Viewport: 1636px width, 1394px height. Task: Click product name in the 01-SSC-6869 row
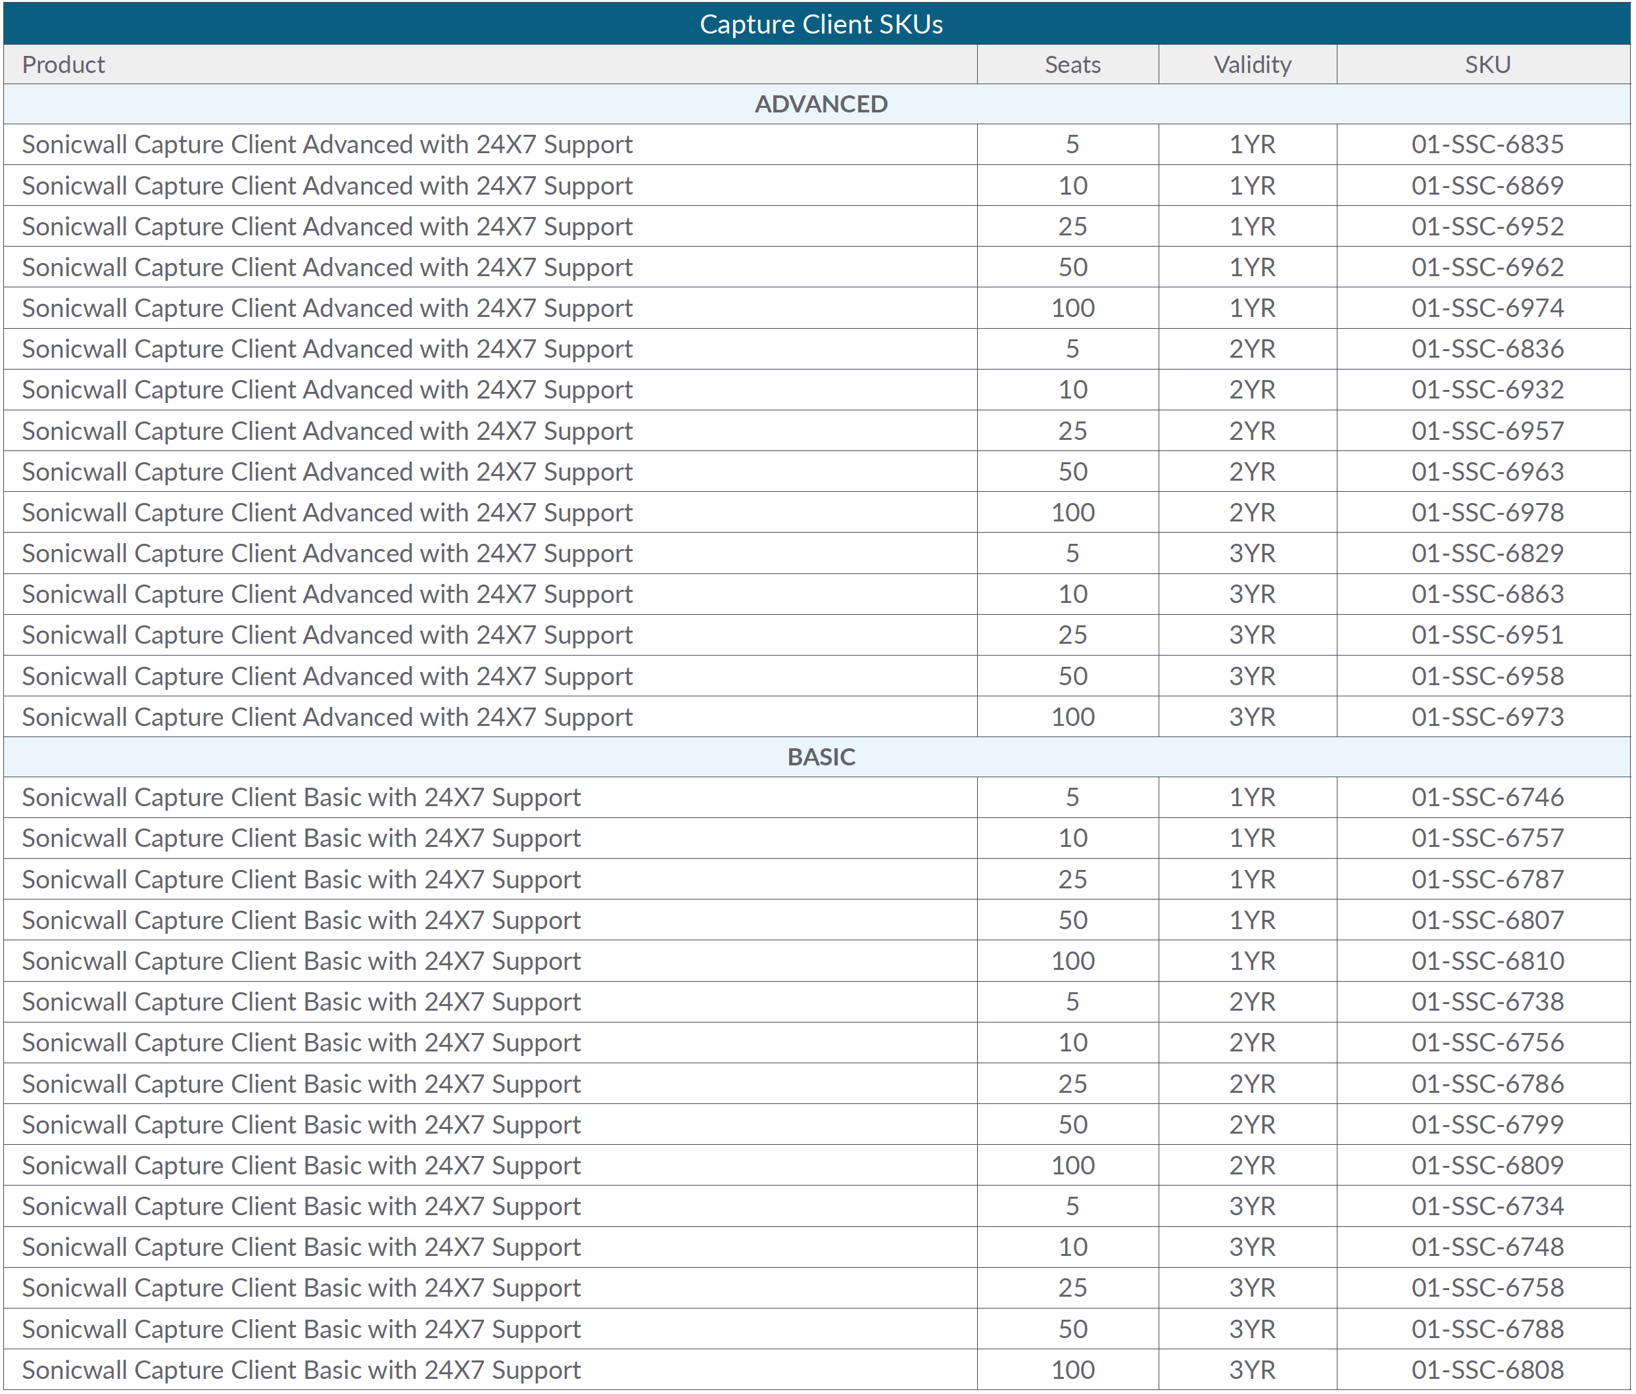[327, 185]
